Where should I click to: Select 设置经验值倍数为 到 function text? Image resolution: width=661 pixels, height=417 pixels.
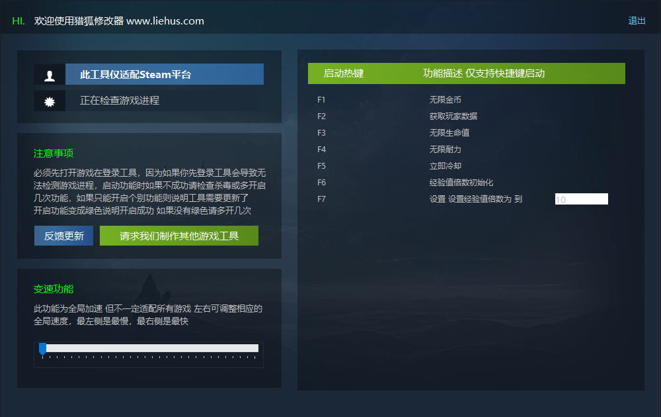click(x=476, y=199)
